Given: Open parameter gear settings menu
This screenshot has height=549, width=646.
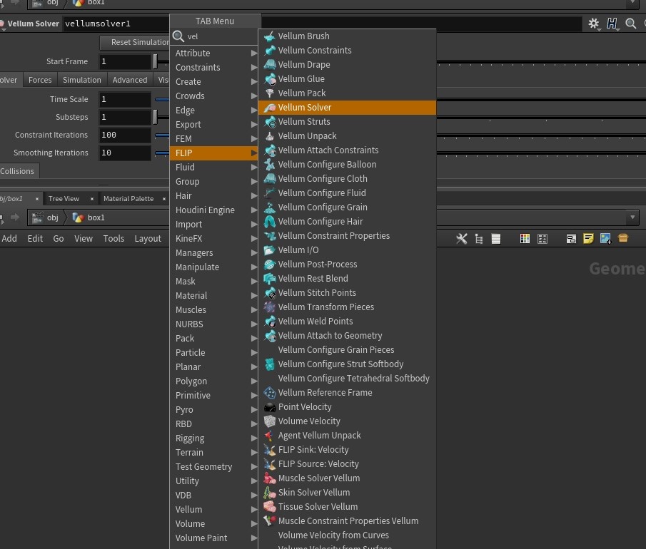Looking at the screenshot, I should click(594, 24).
